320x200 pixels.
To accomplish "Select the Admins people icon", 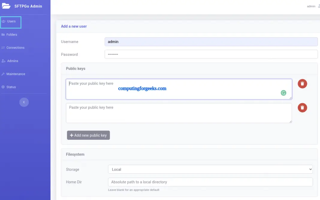I will click(x=4, y=61).
